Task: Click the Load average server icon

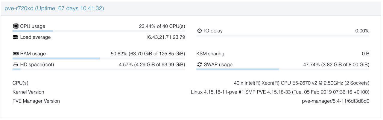Action: (x=16, y=37)
